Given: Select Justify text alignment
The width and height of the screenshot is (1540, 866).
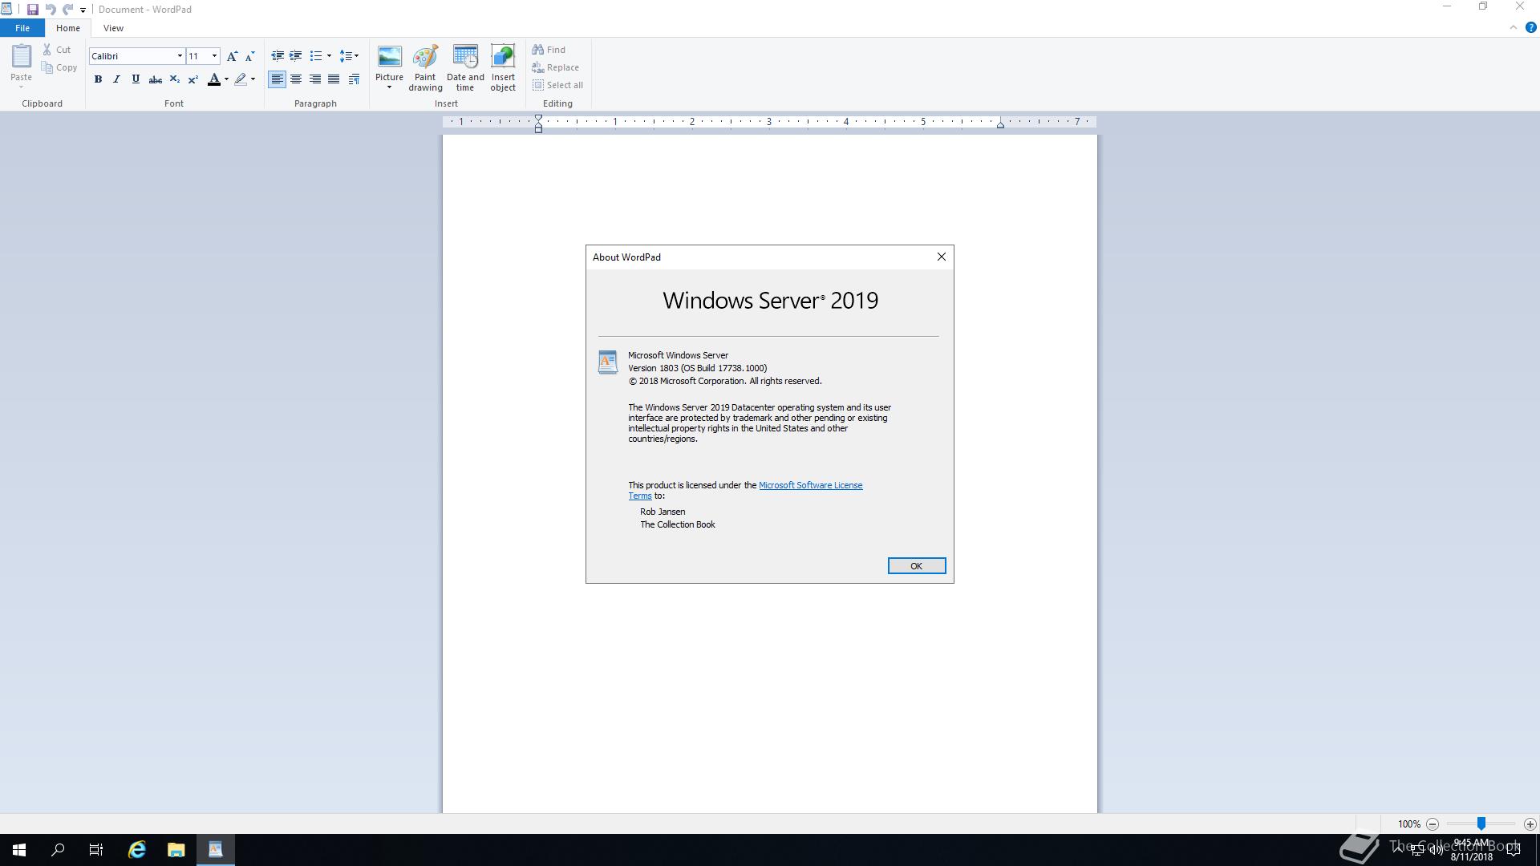Looking at the screenshot, I should 334,79.
